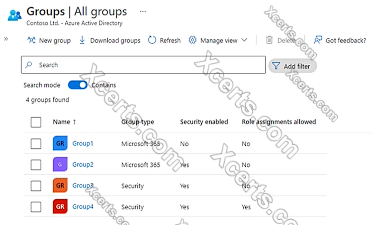Click the Groups | All groups title

pos(77,12)
